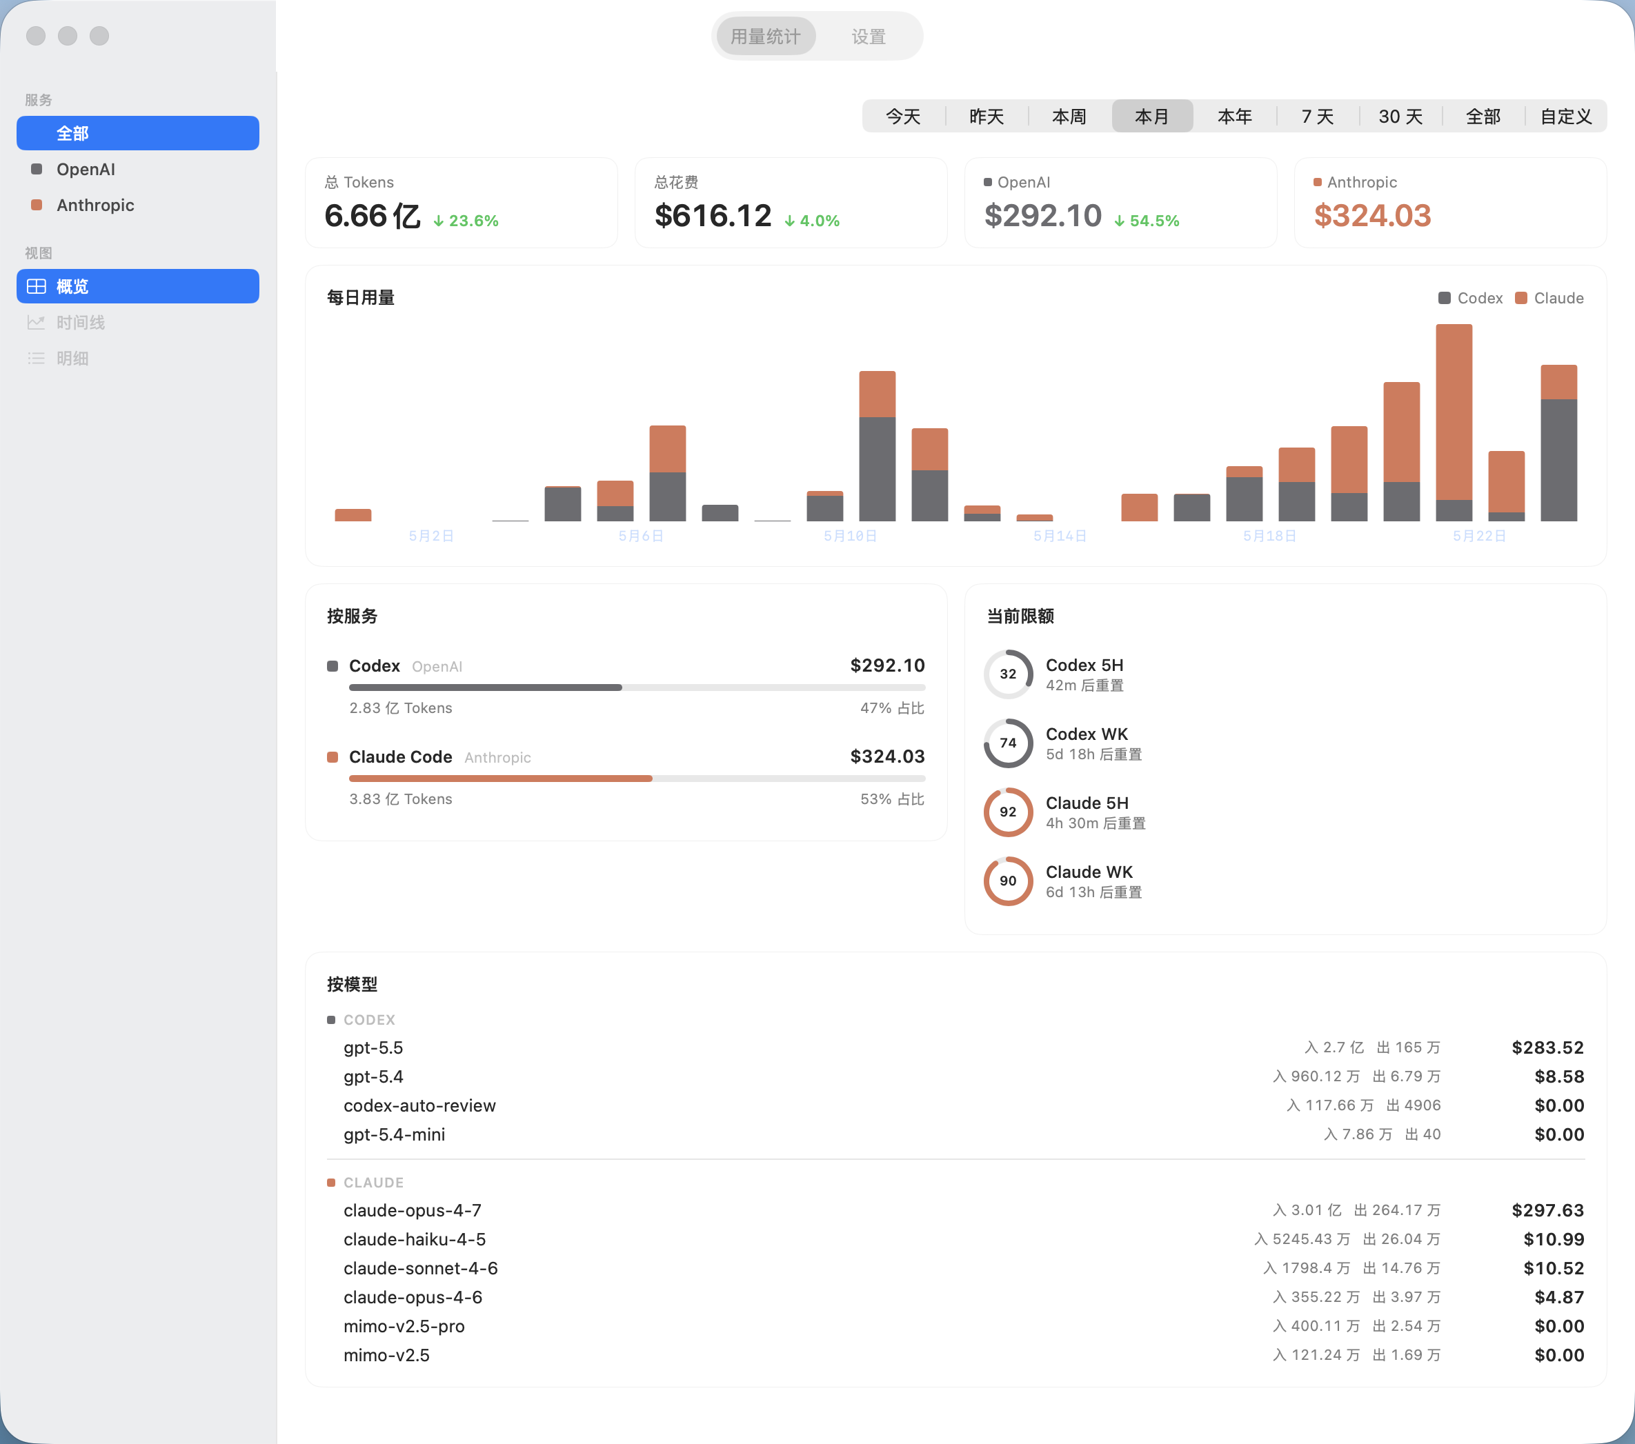
Task: Click the codex-auto-review model row
Action: click(956, 1105)
